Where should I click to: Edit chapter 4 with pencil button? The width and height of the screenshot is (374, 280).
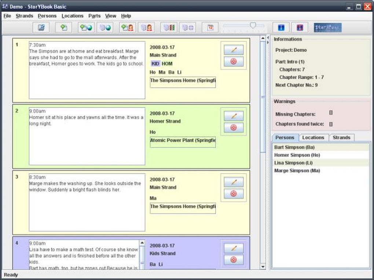(x=234, y=248)
